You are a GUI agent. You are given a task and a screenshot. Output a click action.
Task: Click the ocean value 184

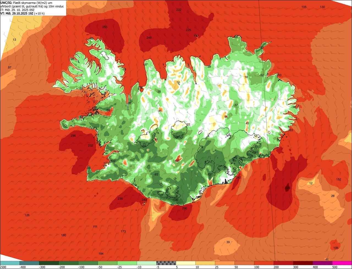click(x=101, y=254)
